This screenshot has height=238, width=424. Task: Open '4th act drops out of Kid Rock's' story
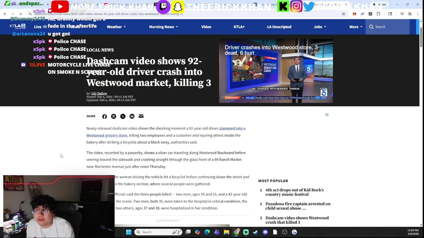[x=294, y=192]
